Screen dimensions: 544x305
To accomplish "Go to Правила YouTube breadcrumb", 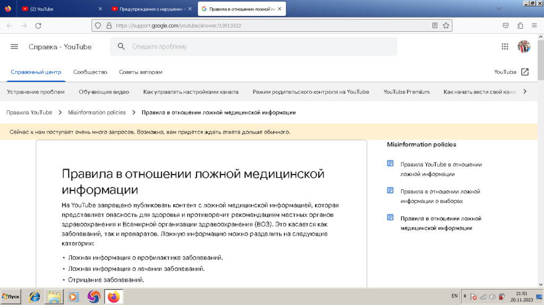I will click(x=29, y=112).
